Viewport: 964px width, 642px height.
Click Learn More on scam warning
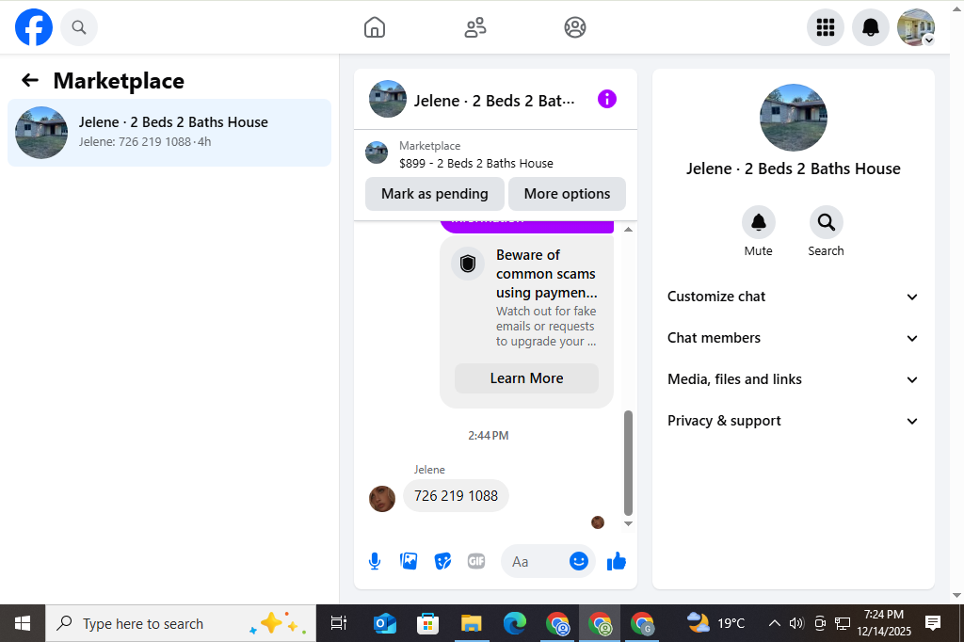click(526, 378)
